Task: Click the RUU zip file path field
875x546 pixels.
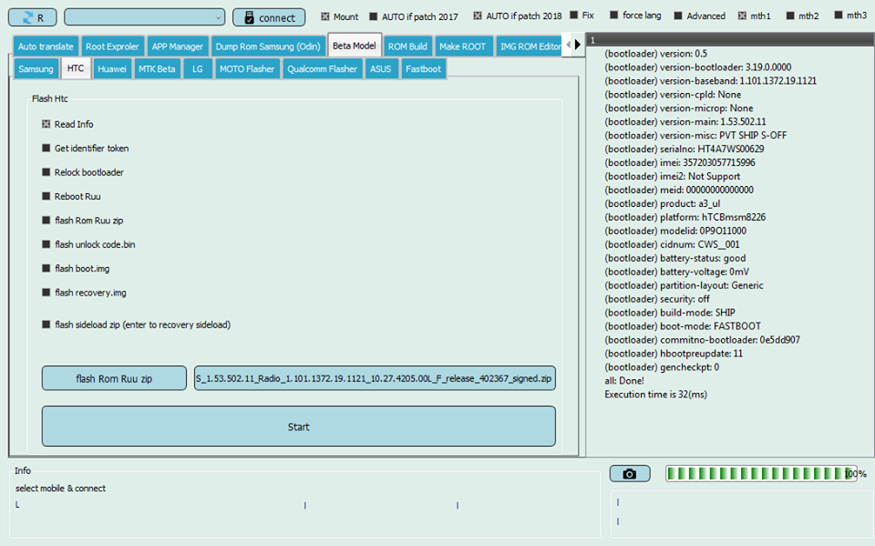Action: point(375,378)
